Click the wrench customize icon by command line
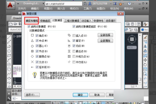This screenshot has width=156, height=104. pyautogui.click(x=9, y=99)
